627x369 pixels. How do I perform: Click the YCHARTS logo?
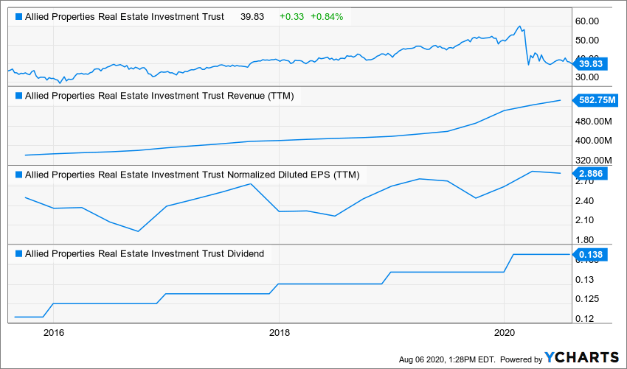(x=582, y=357)
